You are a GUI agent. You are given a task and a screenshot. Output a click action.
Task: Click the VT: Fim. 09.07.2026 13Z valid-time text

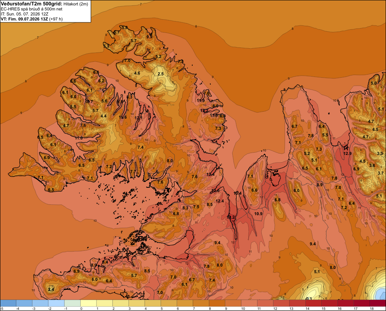(24, 19)
